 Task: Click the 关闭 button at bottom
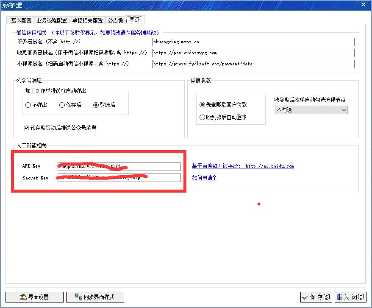350,297
